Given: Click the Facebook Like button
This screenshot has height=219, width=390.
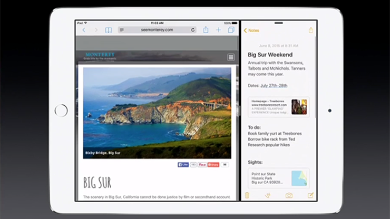Looking at the screenshot, I should point(183,165).
